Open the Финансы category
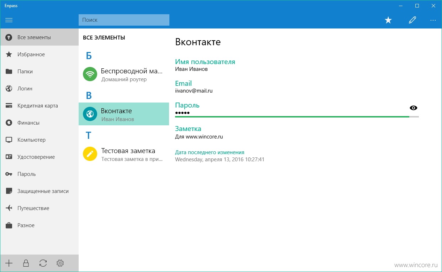This screenshot has height=272, width=442. [40, 123]
